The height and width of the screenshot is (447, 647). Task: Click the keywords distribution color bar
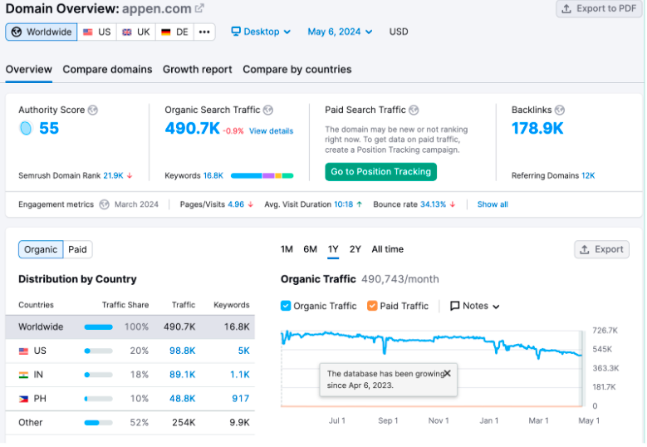pos(262,176)
